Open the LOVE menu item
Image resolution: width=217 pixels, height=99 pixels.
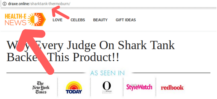[57, 20]
